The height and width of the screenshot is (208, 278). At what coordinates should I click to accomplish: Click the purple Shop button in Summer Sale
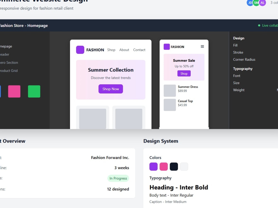coord(184,73)
